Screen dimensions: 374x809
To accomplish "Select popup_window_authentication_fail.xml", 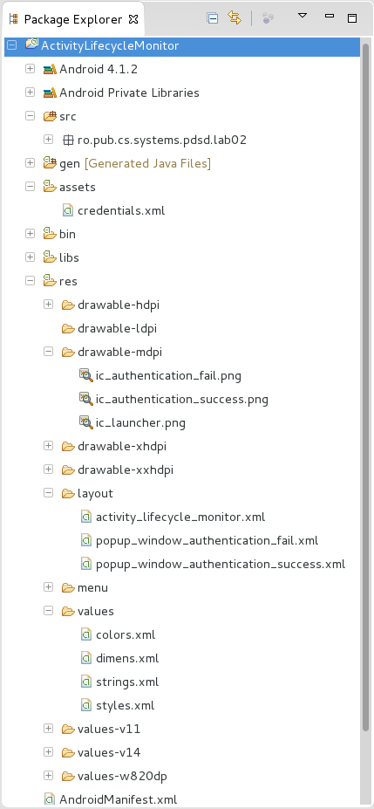I will pos(207,541).
